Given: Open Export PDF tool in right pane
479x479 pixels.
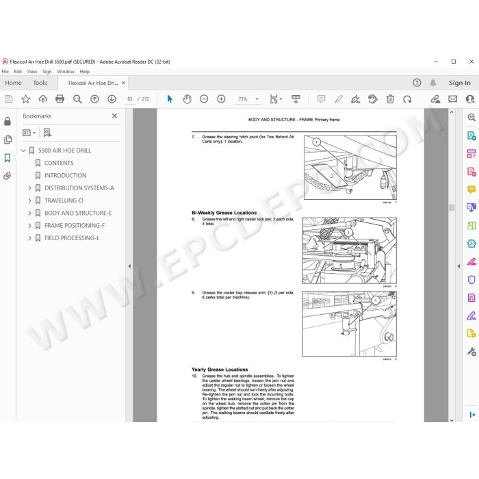Looking at the screenshot, I should (471, 135).
